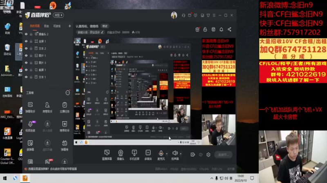Hide the 文本 2 source

(26, 48)
